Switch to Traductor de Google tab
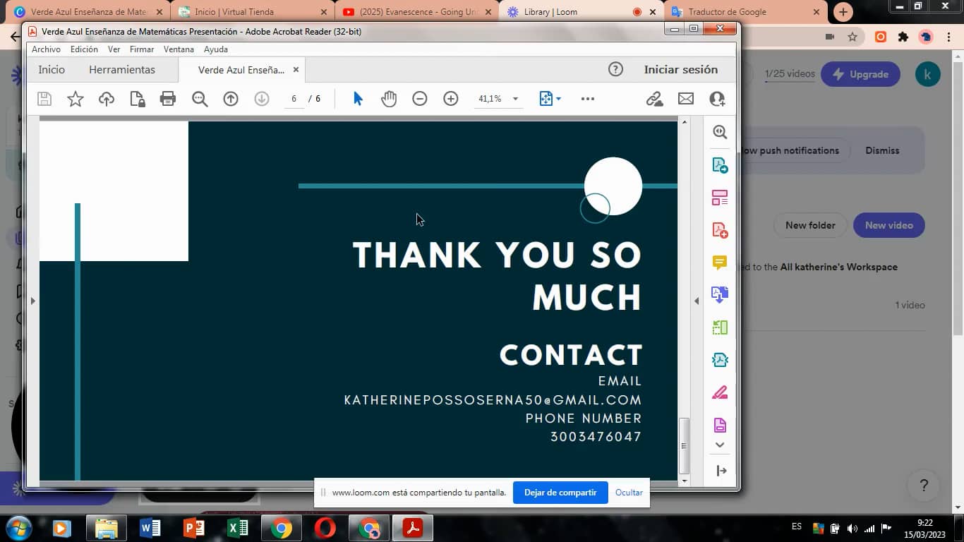 tap(745, 12)
